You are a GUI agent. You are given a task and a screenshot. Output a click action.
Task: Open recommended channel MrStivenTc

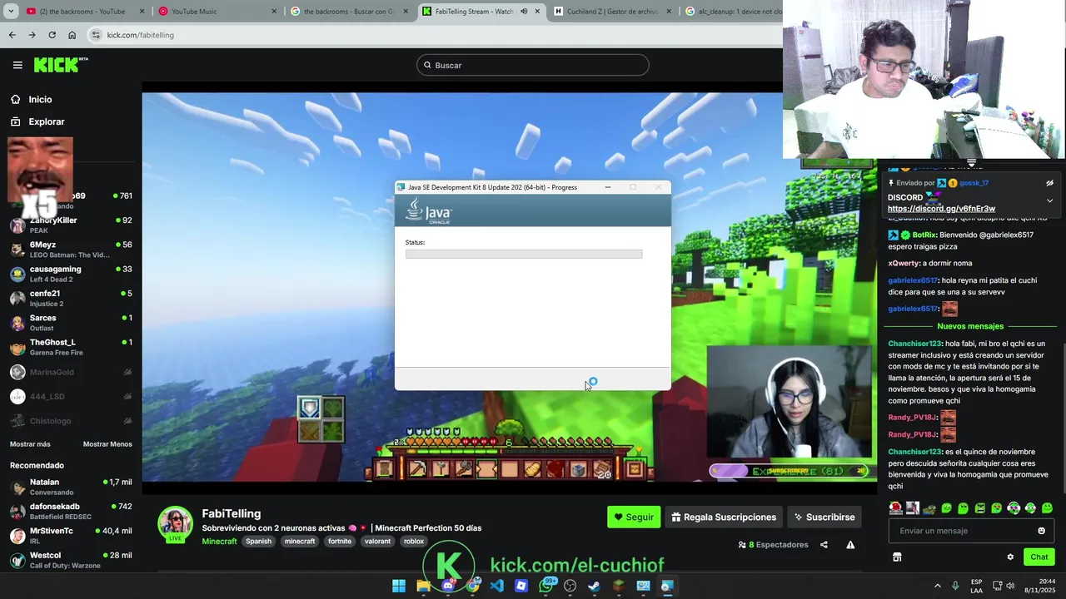(71, 535)
